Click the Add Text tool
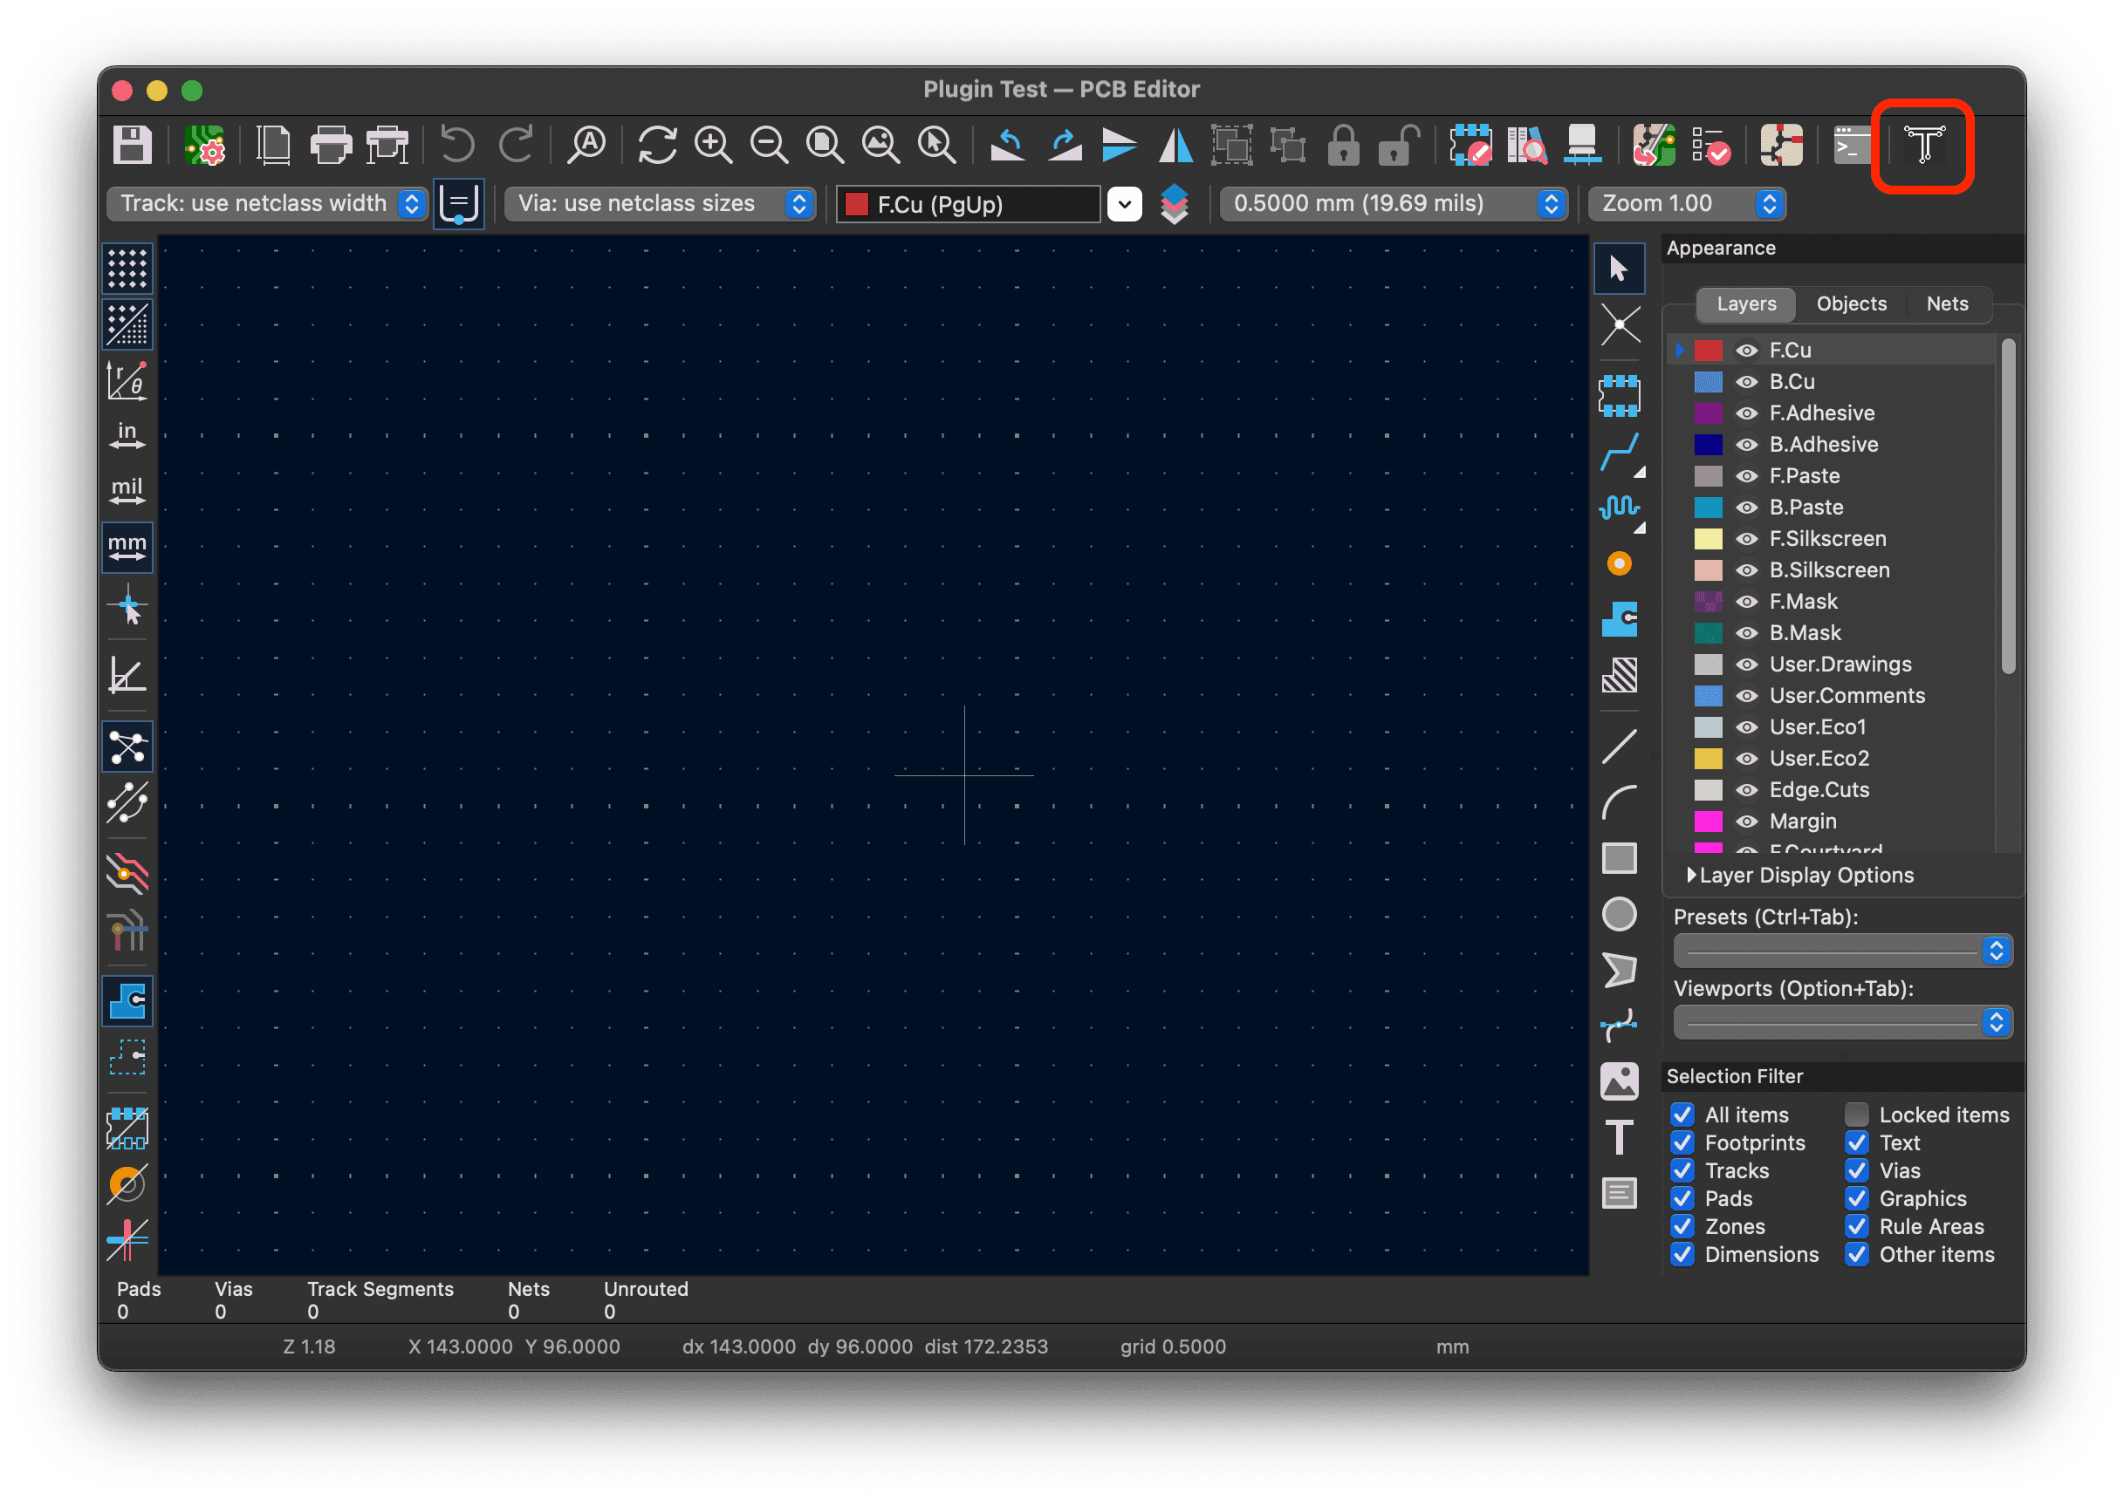Screen dimensions: 2124x1500 pos(1619,1136)
